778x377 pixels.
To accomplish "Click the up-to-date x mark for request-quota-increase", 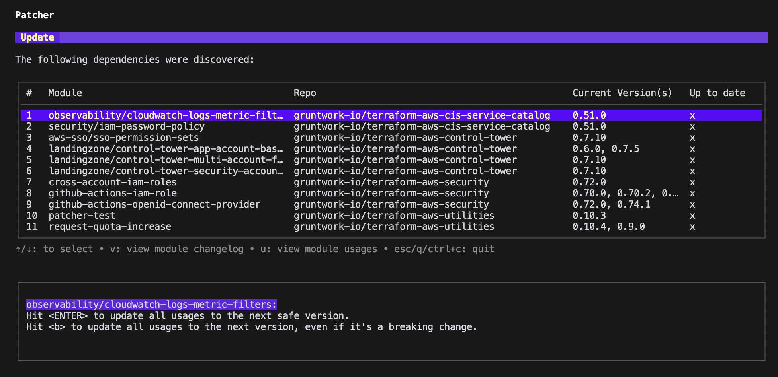I will point(692,227).
